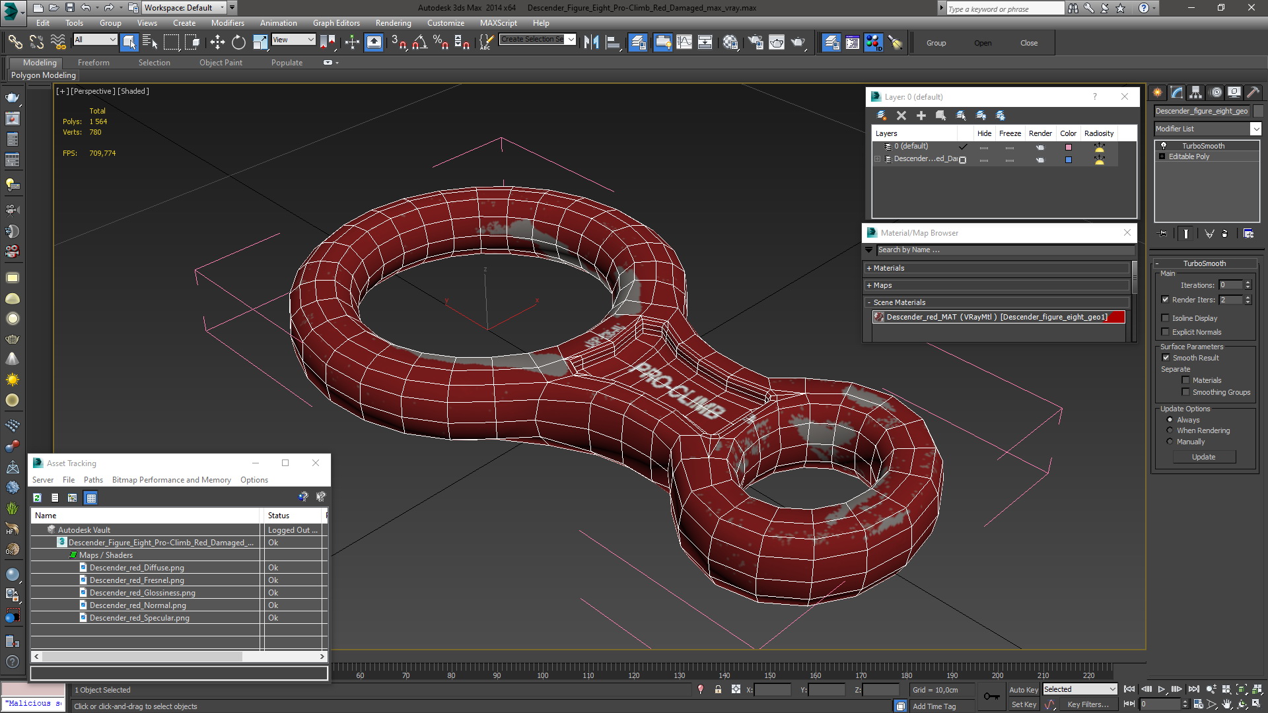
Task: Click the Rendered Frame Window icon
Action: (777, 42)
